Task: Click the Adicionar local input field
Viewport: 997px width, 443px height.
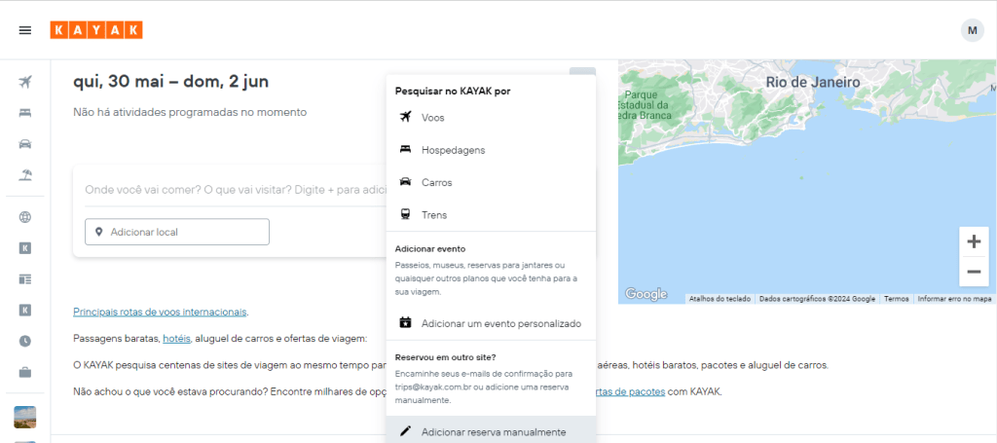Action: pyautogui.click(x=177, y=232)
